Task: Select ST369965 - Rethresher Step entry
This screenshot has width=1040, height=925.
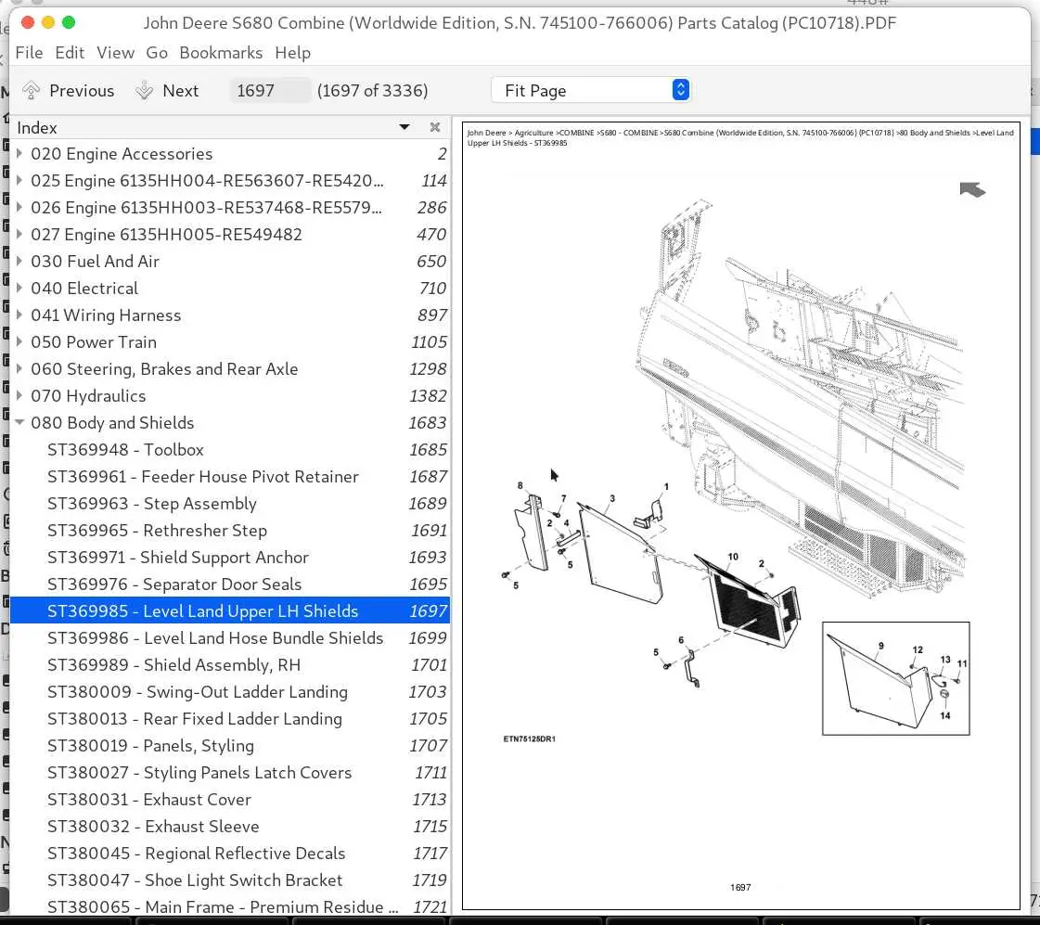Action: click(x=229, y=531)
